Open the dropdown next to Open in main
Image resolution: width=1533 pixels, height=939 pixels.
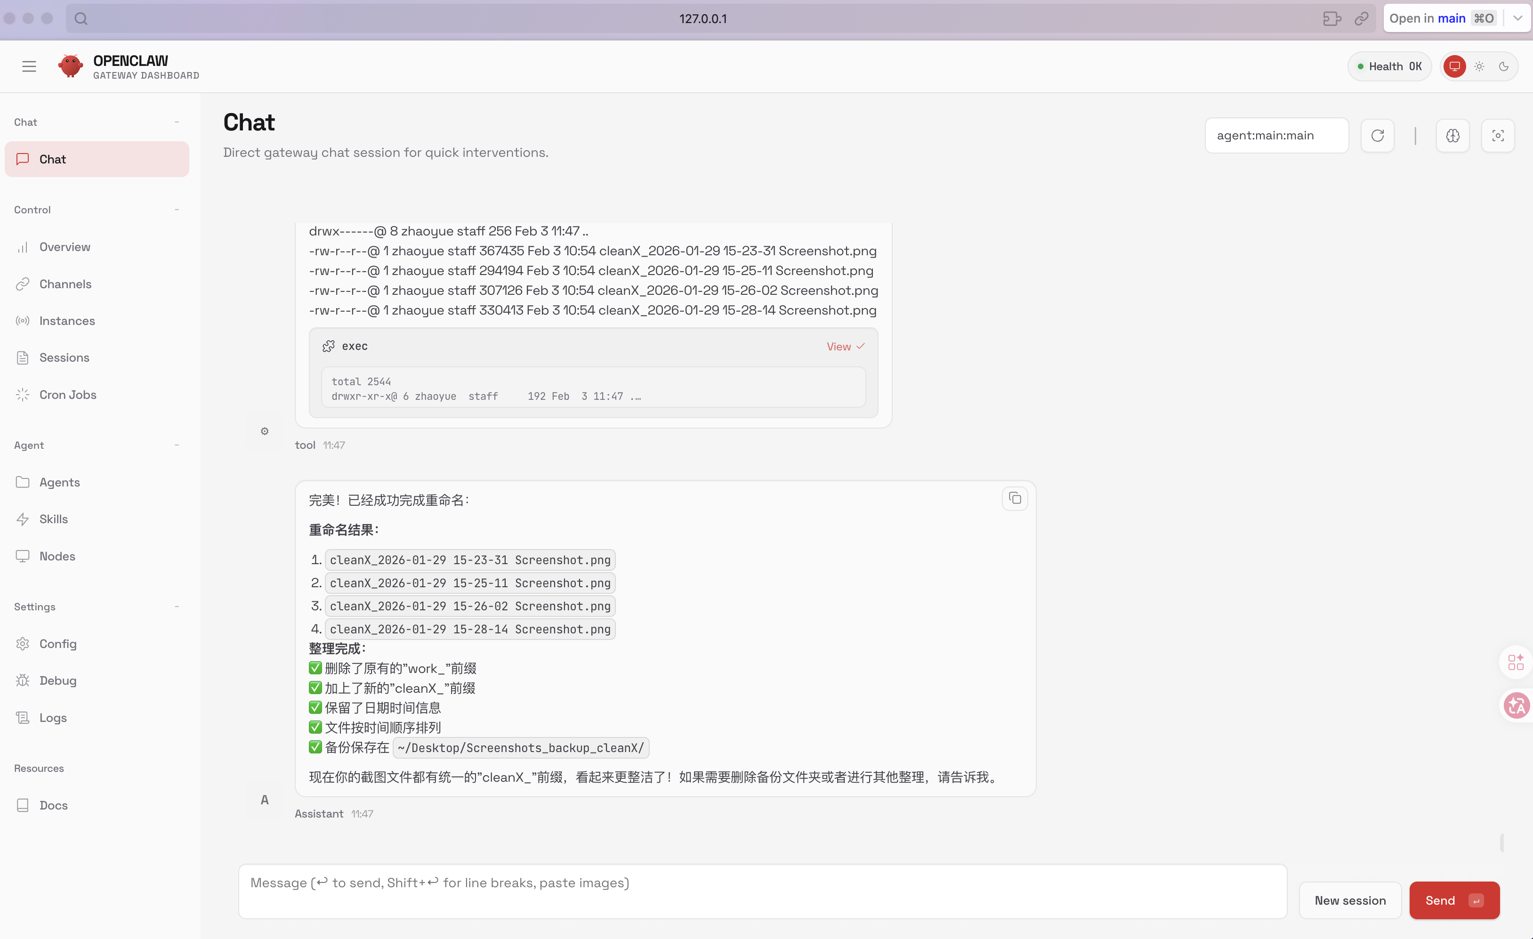[1517, 19]
